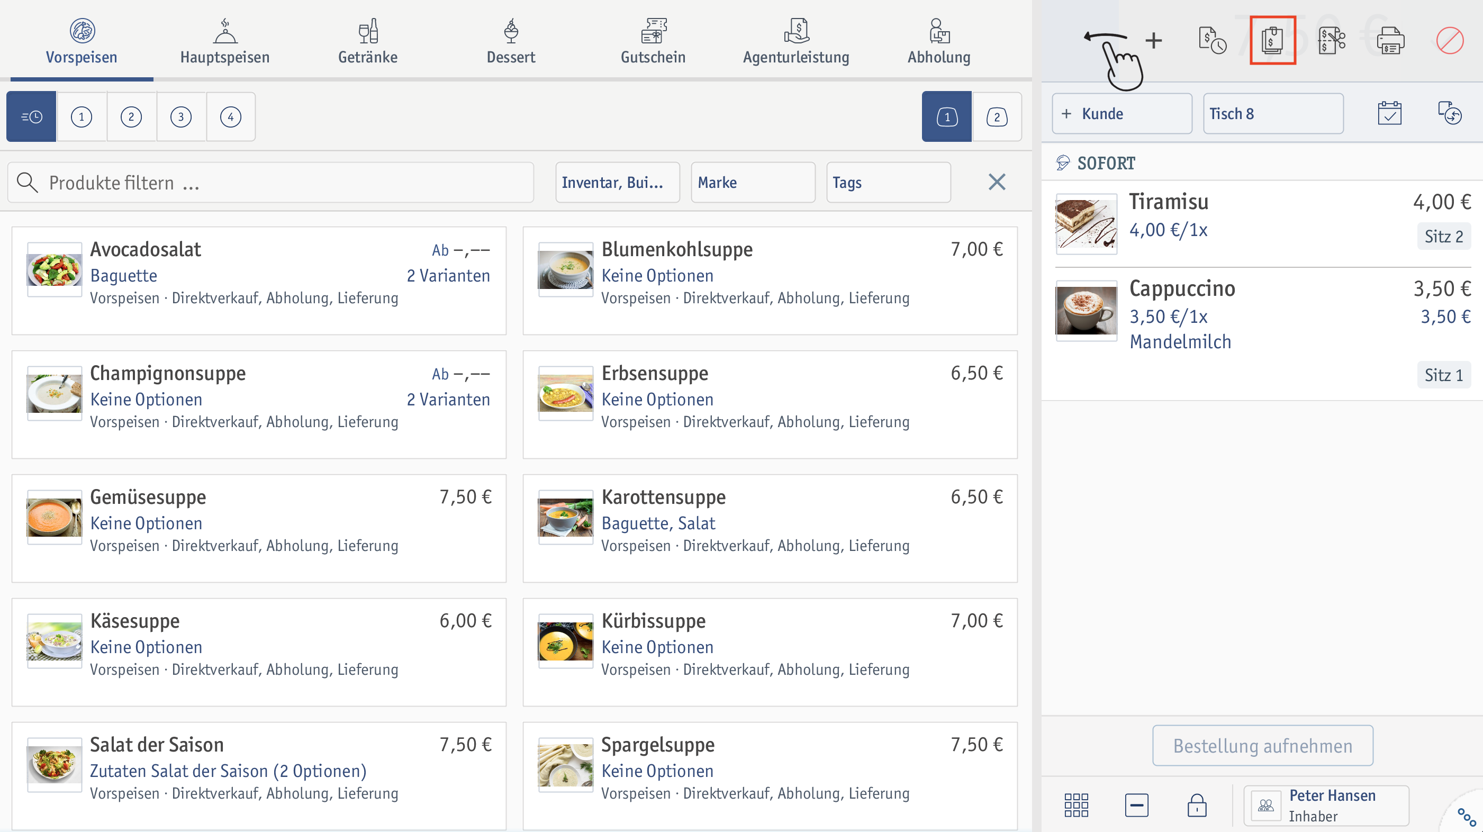Choose seat 1 button

947,116
